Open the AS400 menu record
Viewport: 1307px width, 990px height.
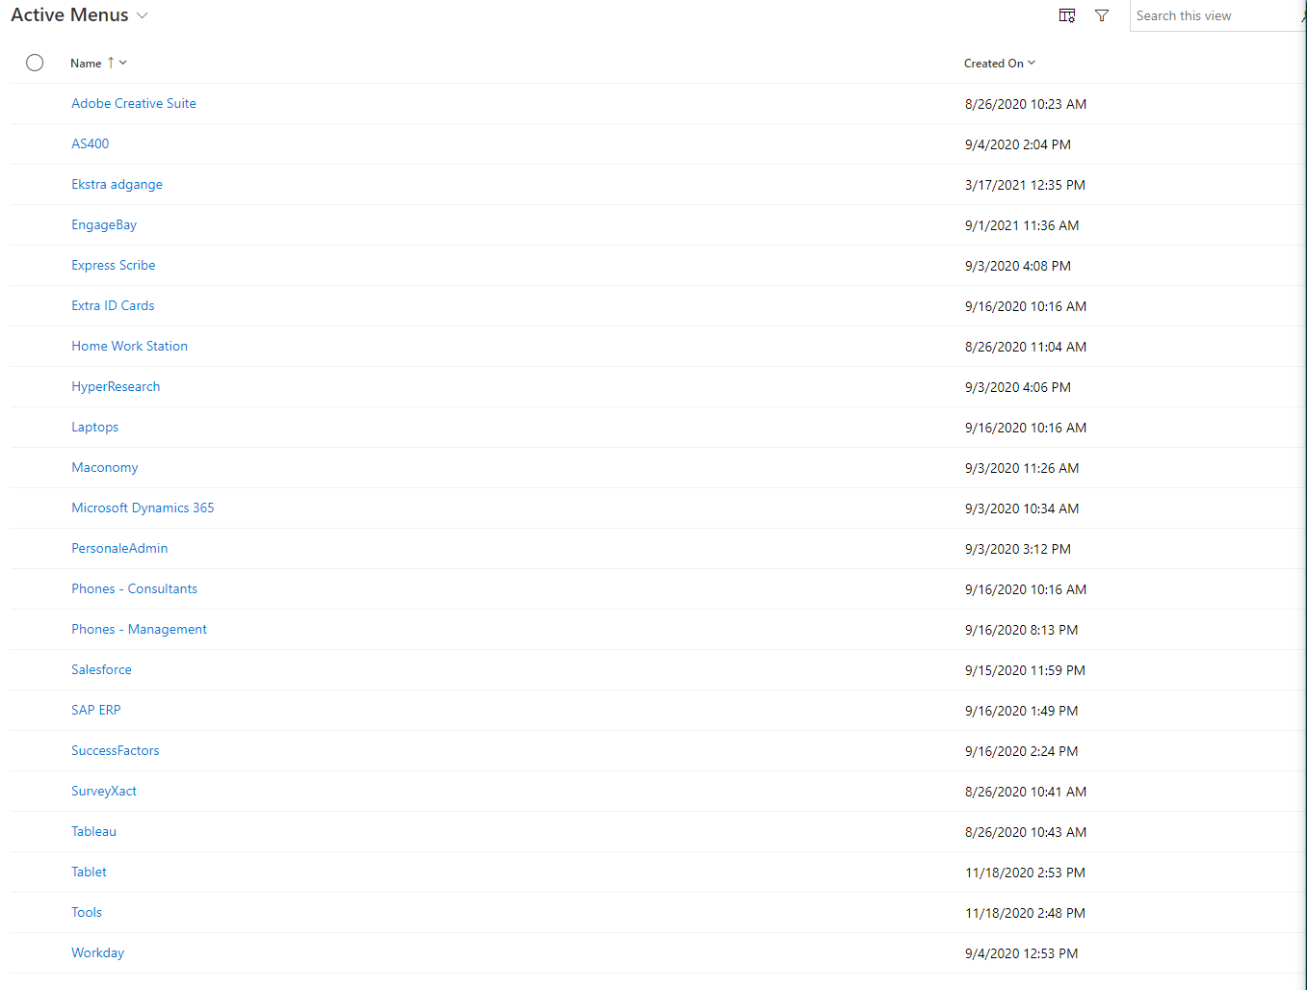tap(91, 144)
